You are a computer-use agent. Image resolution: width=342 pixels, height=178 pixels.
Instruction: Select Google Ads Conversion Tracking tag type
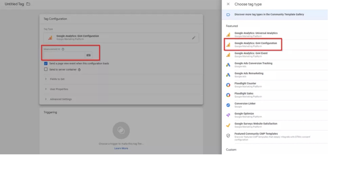pyautogui.click(x=275, y=65)
